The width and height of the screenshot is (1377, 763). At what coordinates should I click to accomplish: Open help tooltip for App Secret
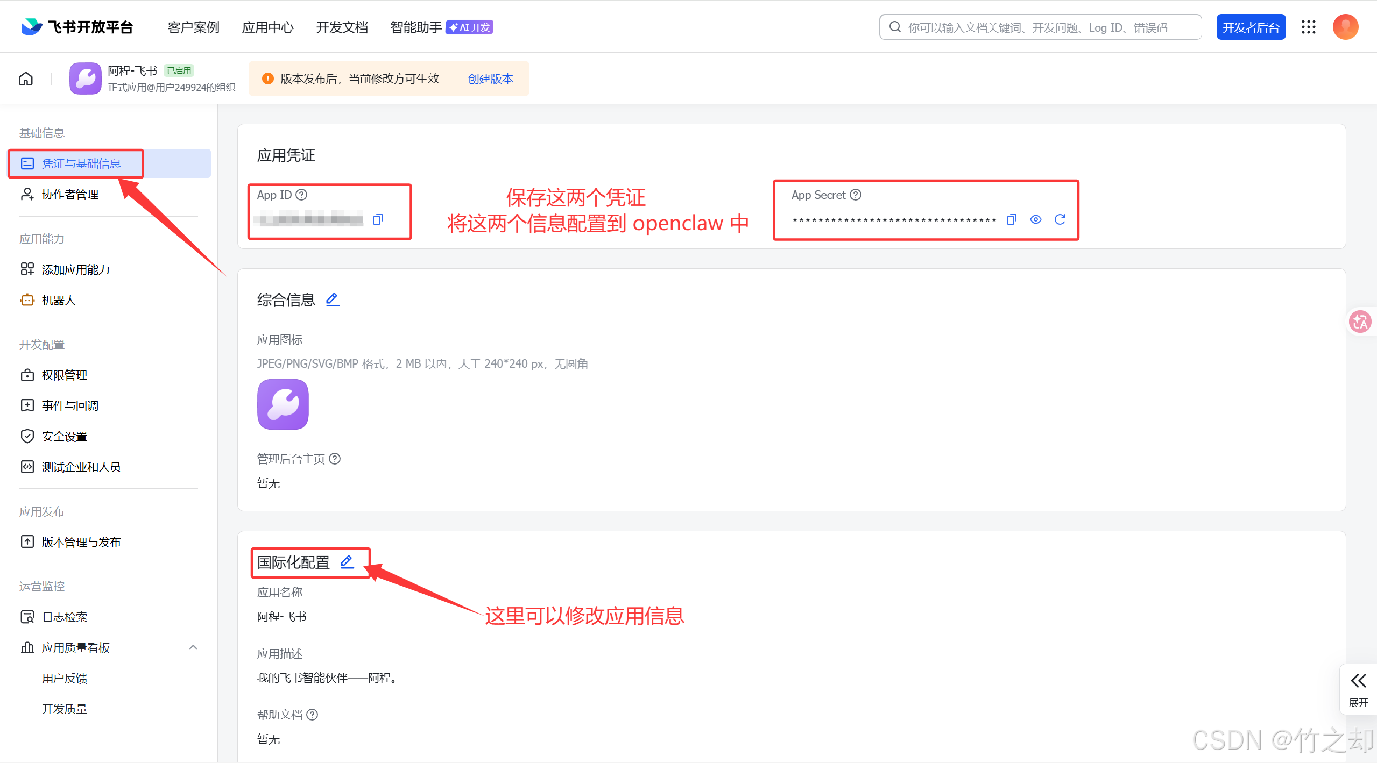point(856,195)
